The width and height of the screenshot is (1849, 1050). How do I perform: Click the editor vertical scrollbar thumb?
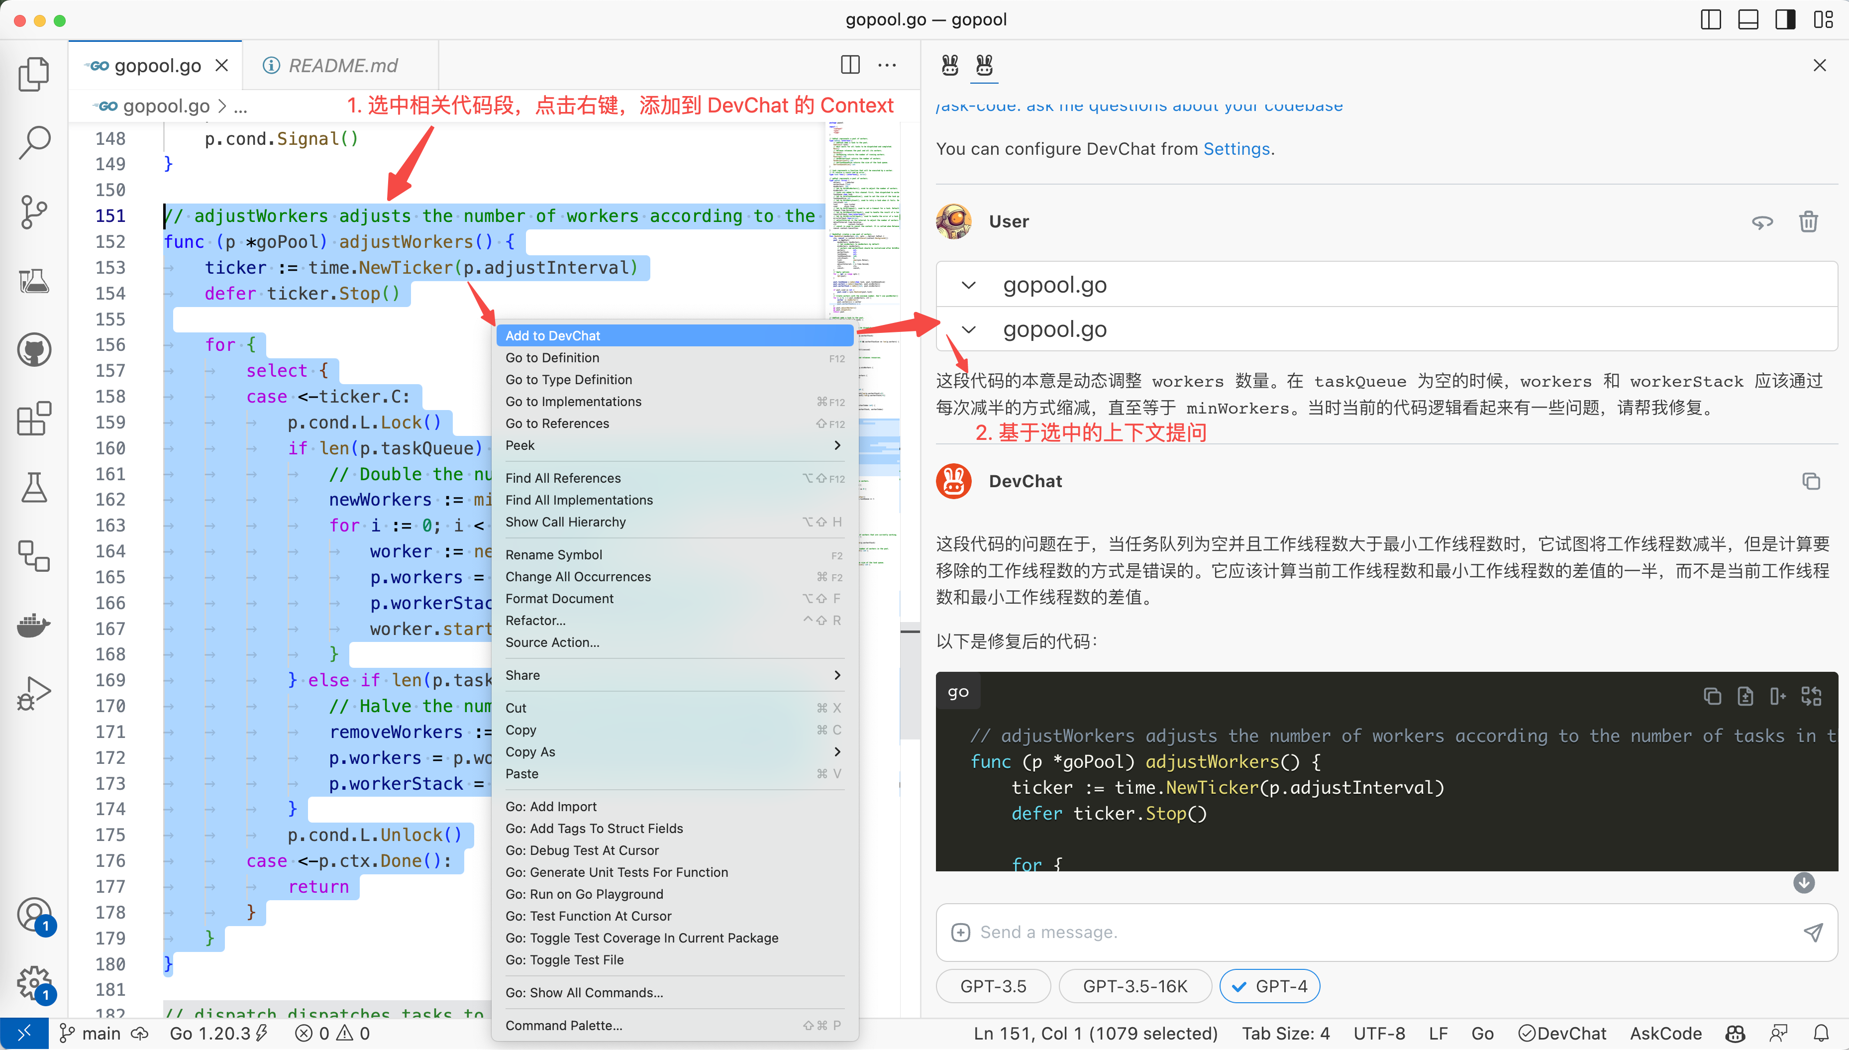click(x=910, y=681)
